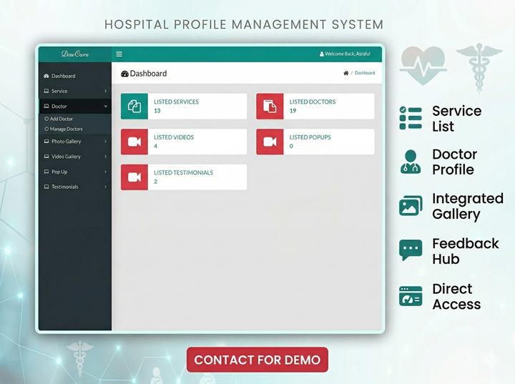The image size is (515, 384).
Task: Select the Manage Doctors submenu item
Action: tap(66, 129)
